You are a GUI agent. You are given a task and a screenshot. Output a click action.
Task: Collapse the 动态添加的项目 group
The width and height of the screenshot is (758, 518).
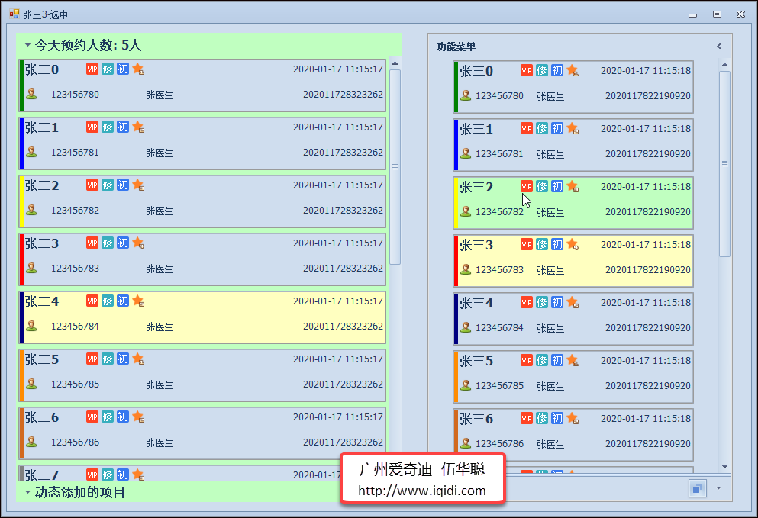pyautogui.click(x=27, y=492)
